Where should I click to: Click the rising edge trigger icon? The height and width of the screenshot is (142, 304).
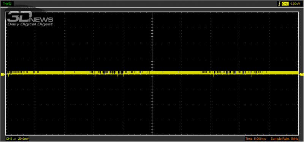click(279, 3)
